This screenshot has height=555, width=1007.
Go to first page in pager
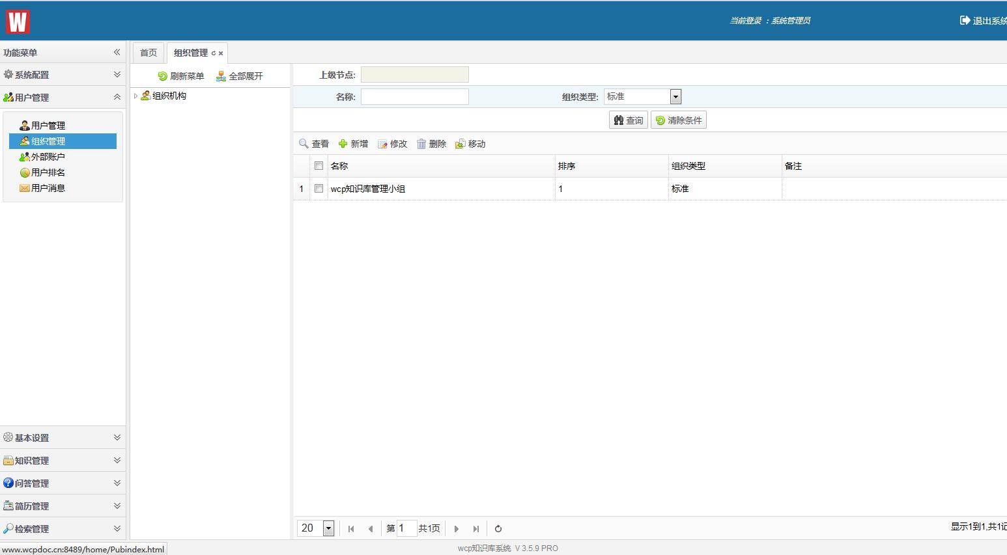[x=351, y=529]
